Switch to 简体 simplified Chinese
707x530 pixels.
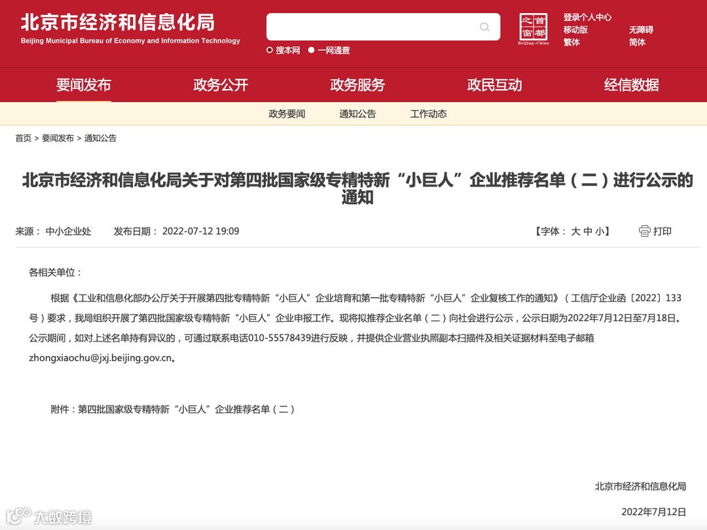637,43
